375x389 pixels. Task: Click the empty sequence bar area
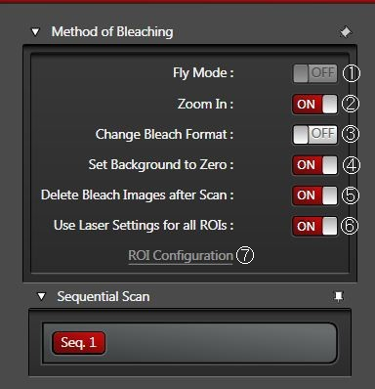(x=222, y=343)
